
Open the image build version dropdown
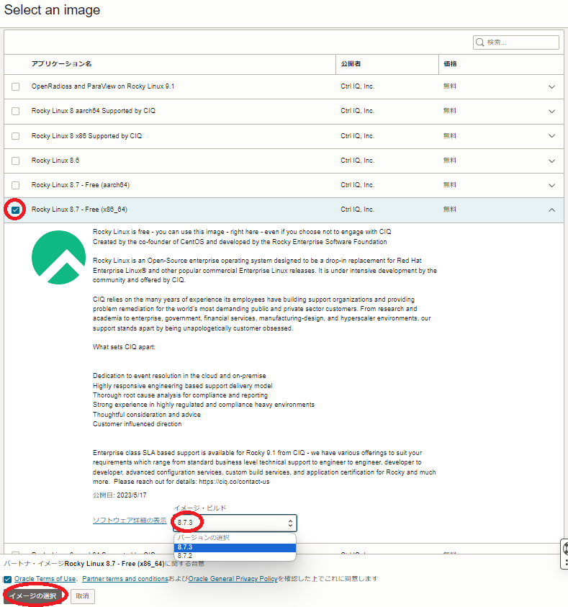point(235,523)
